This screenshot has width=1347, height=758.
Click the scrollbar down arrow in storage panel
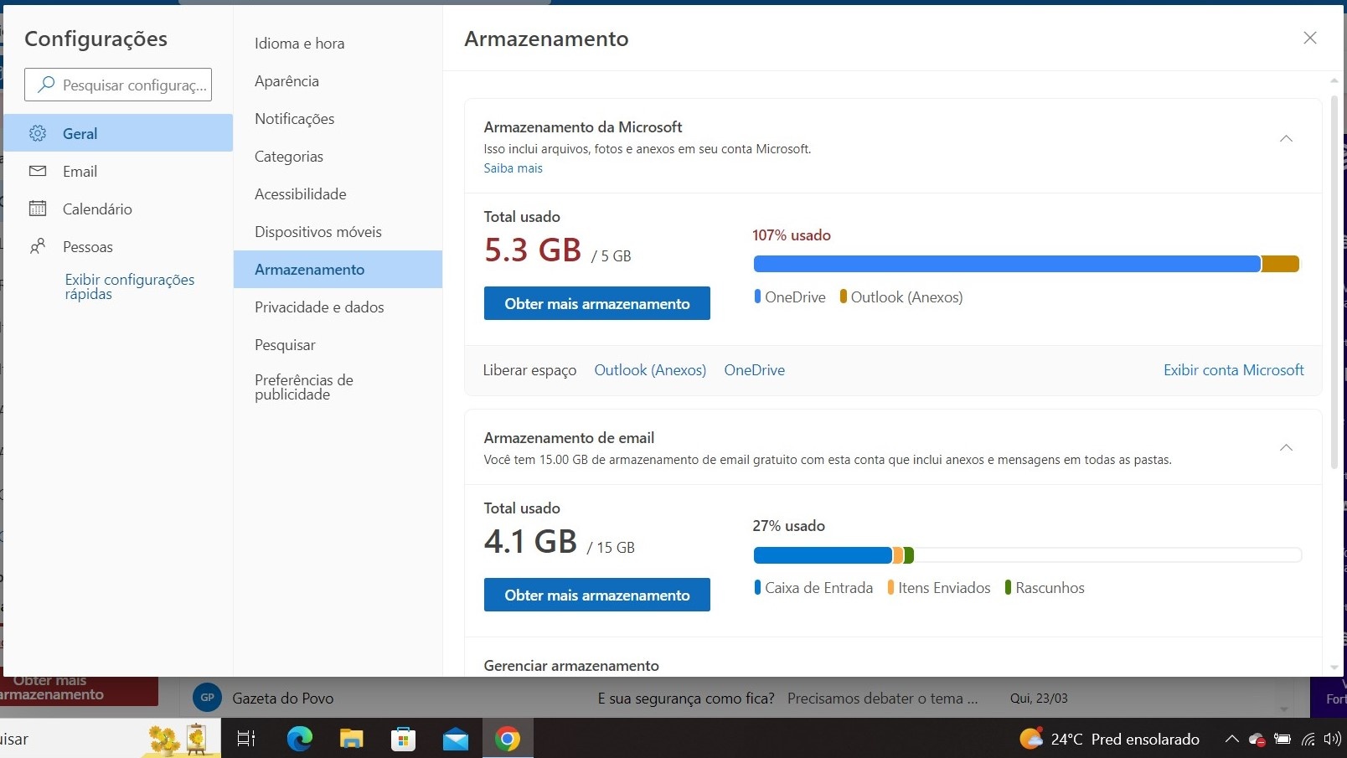point(1334,668)
